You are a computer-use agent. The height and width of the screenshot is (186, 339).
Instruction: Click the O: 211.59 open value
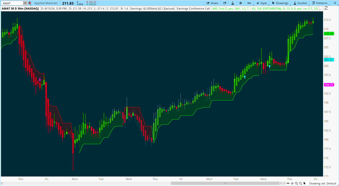coord(75,9)
